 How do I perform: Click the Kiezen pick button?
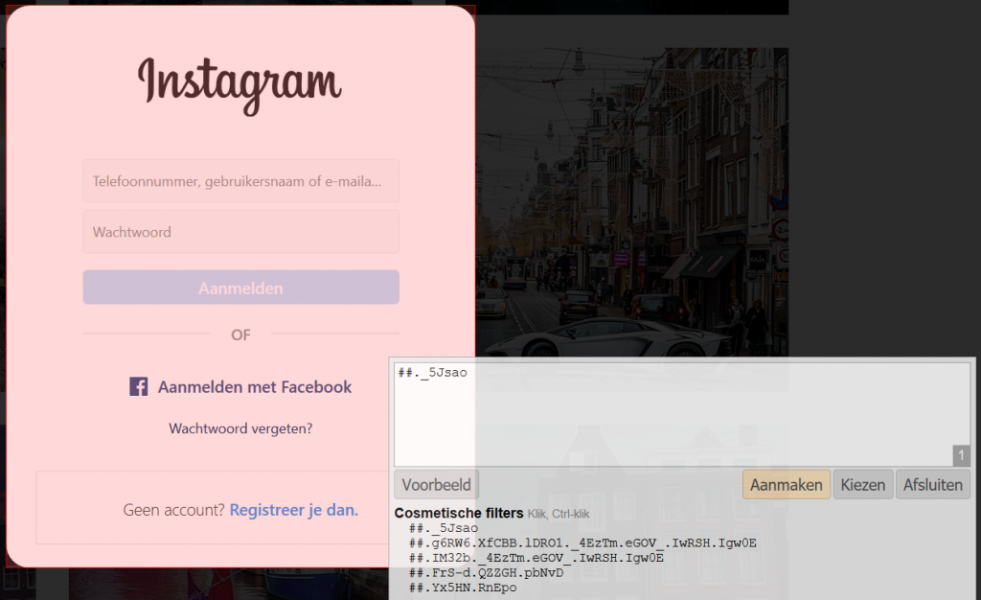[x=863, y=485]
